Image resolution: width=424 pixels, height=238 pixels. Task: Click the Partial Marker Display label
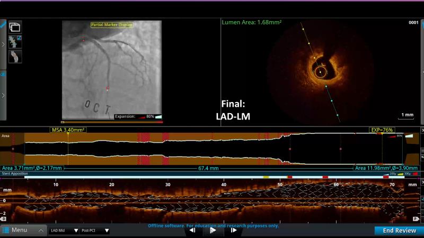point(111,25)
